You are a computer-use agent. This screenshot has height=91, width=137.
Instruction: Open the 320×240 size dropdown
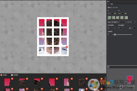pos(131,22)
